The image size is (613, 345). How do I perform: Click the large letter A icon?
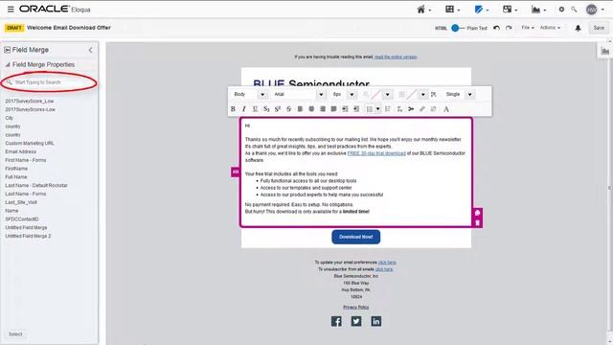(x=446, y=109)
